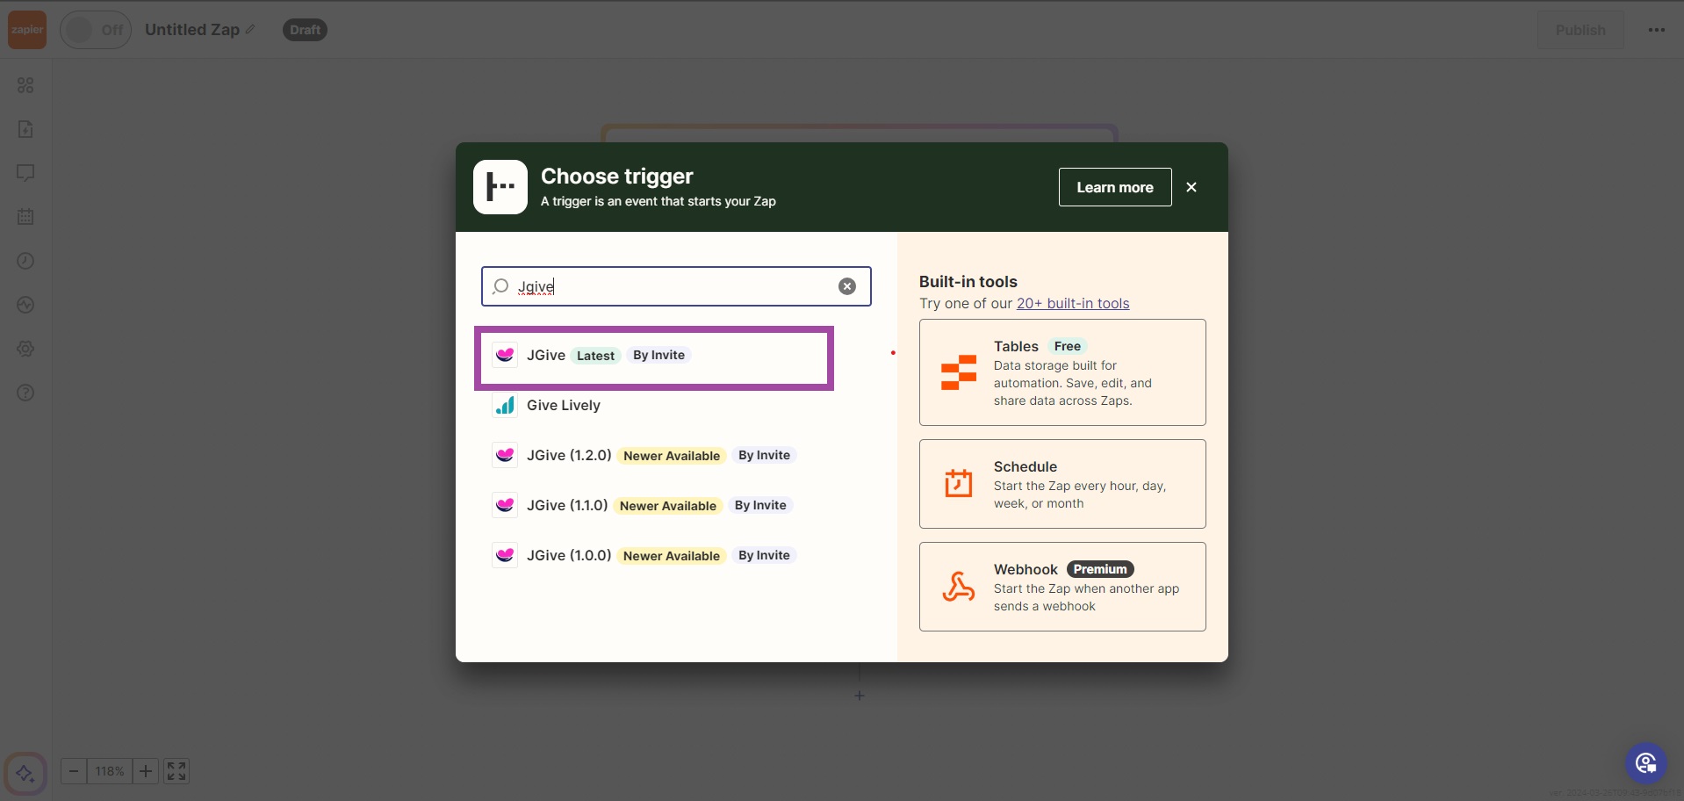Click the JGive Latest heart logo icon

[505, 355]
